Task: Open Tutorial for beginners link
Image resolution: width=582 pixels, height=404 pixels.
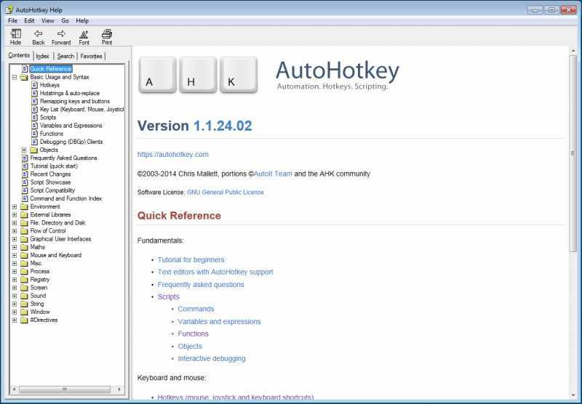Action: click(191, 260)
